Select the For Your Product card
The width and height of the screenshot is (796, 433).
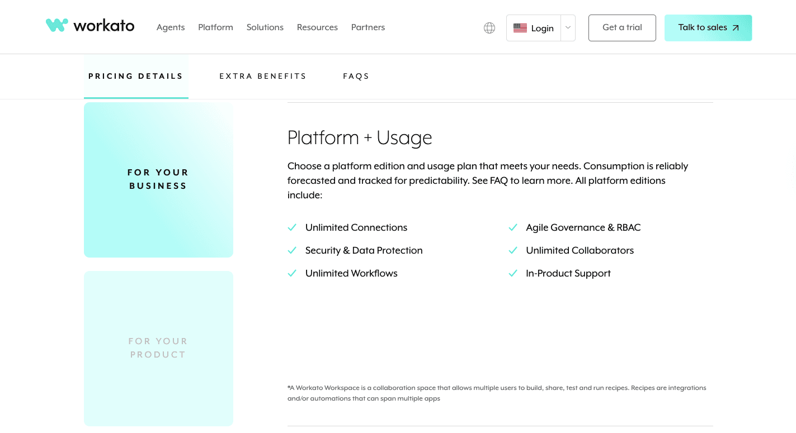pyautogui.click(x=158, y=348)
